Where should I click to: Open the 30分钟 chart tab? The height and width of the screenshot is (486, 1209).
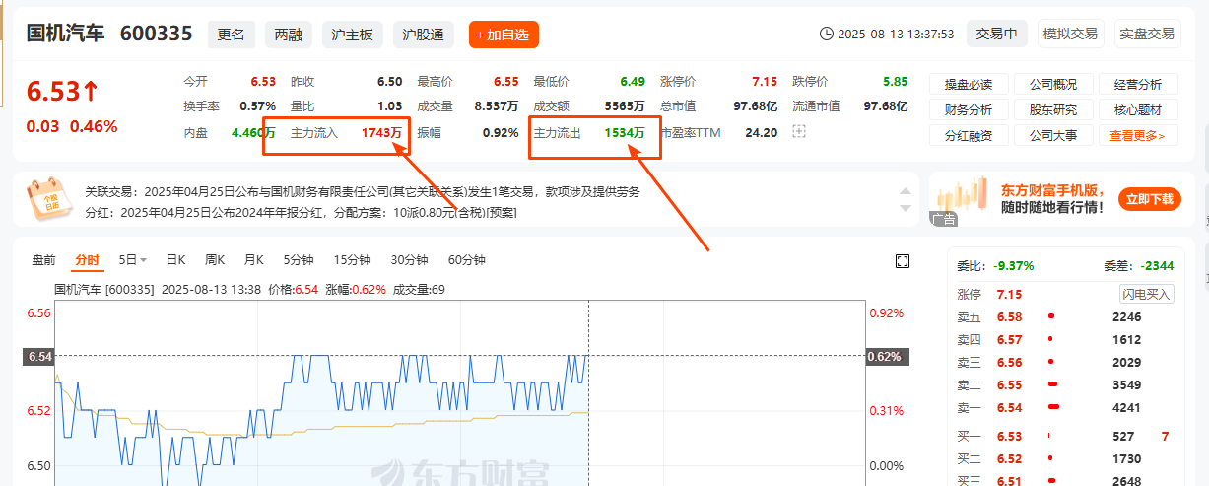409,260
